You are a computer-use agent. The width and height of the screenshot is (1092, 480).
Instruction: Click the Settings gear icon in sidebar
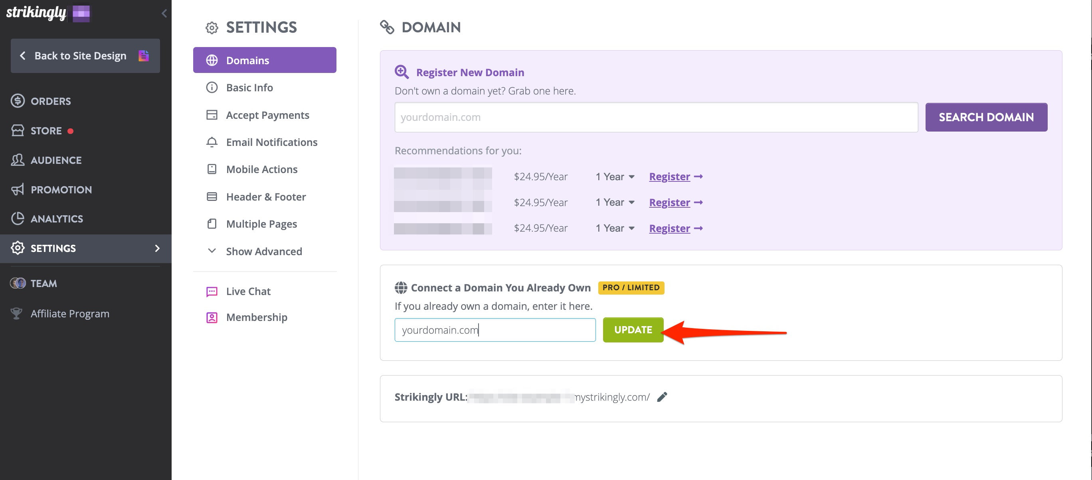(x=18, y=248)
